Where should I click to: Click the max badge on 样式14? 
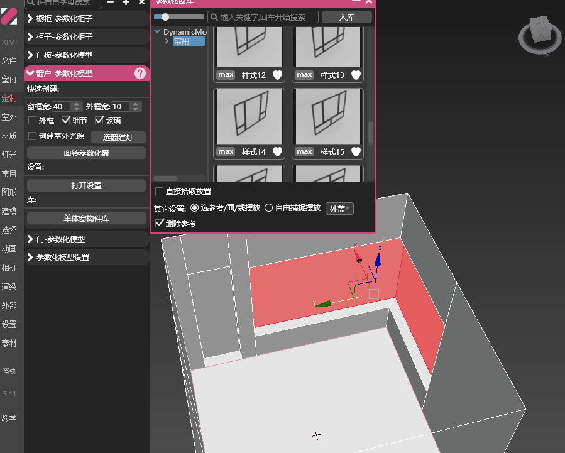[226, 151]
